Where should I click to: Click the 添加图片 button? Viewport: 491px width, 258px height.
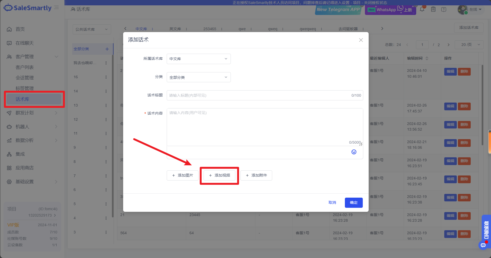(x=182, y=175)
